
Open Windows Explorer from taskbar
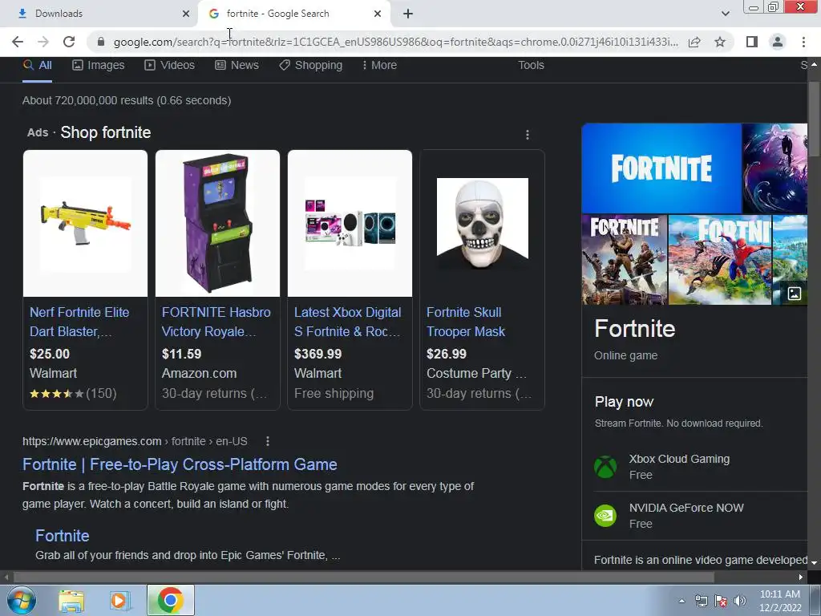pyautogui.click(x=71, y=600)
